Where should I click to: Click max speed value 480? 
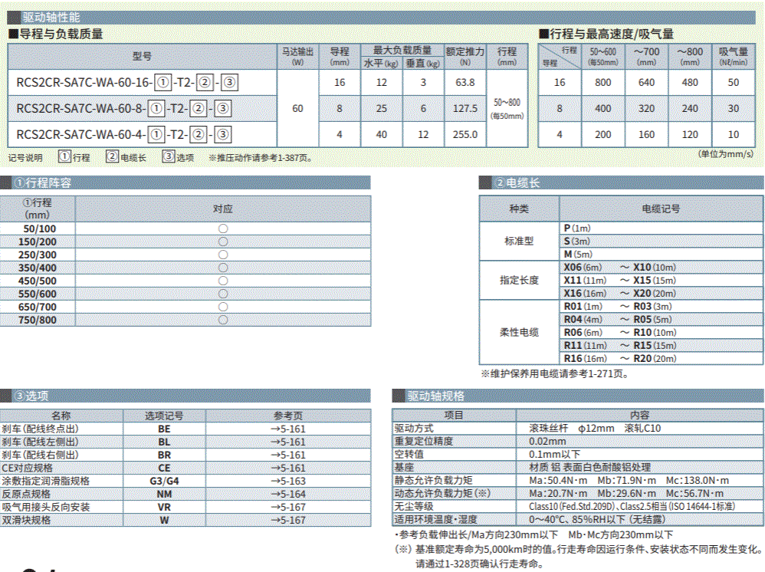(x=690, y=83)
